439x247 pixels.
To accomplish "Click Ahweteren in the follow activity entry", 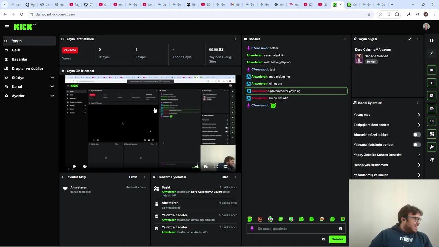I will click(x=79, y=187).
